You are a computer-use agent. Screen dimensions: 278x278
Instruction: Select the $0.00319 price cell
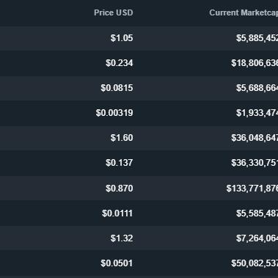[114, 113]
